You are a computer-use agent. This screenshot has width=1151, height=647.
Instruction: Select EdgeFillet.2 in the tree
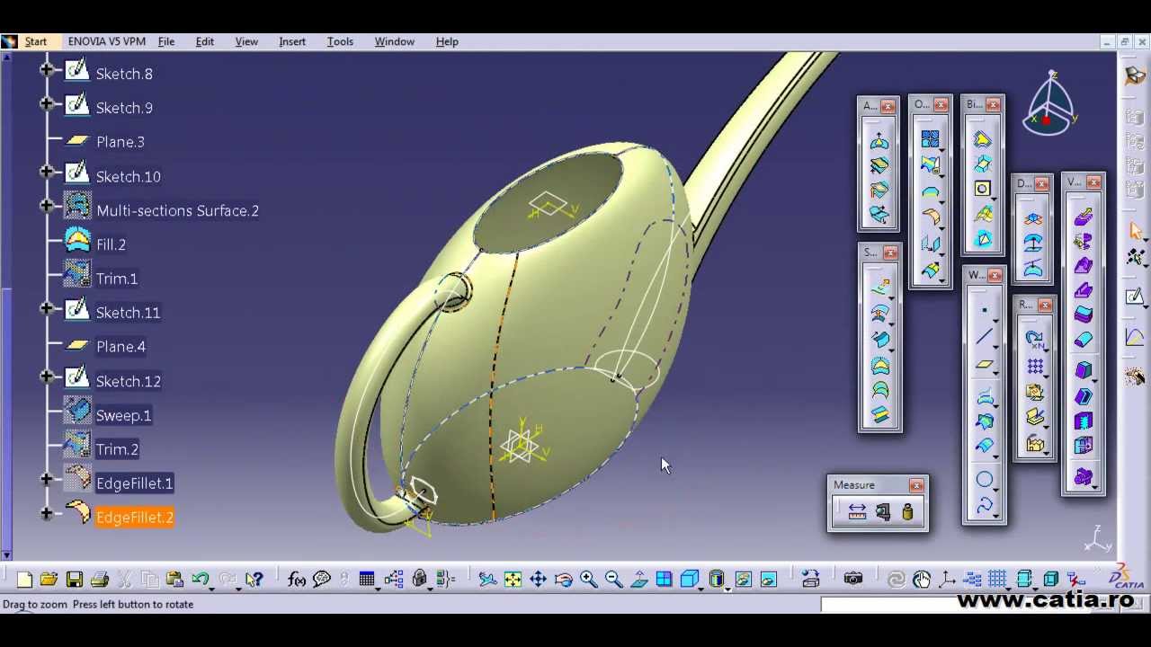(135, 518)
